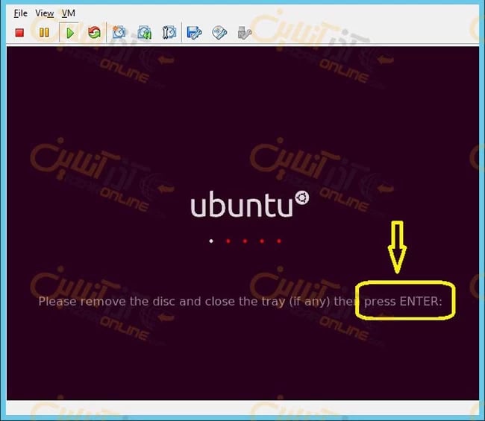This screenshot has width=485, height=421.
Task: Click the green Play (power on) icon
Action: pyautogui.click(x=70, y=33)
